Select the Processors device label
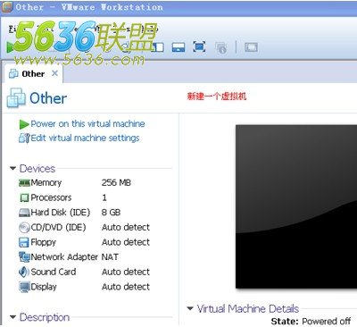The height and width of the screenshot is (327, 357). 51,197
